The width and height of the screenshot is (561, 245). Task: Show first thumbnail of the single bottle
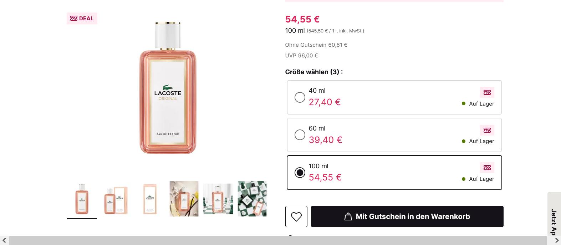pos(82,199)
